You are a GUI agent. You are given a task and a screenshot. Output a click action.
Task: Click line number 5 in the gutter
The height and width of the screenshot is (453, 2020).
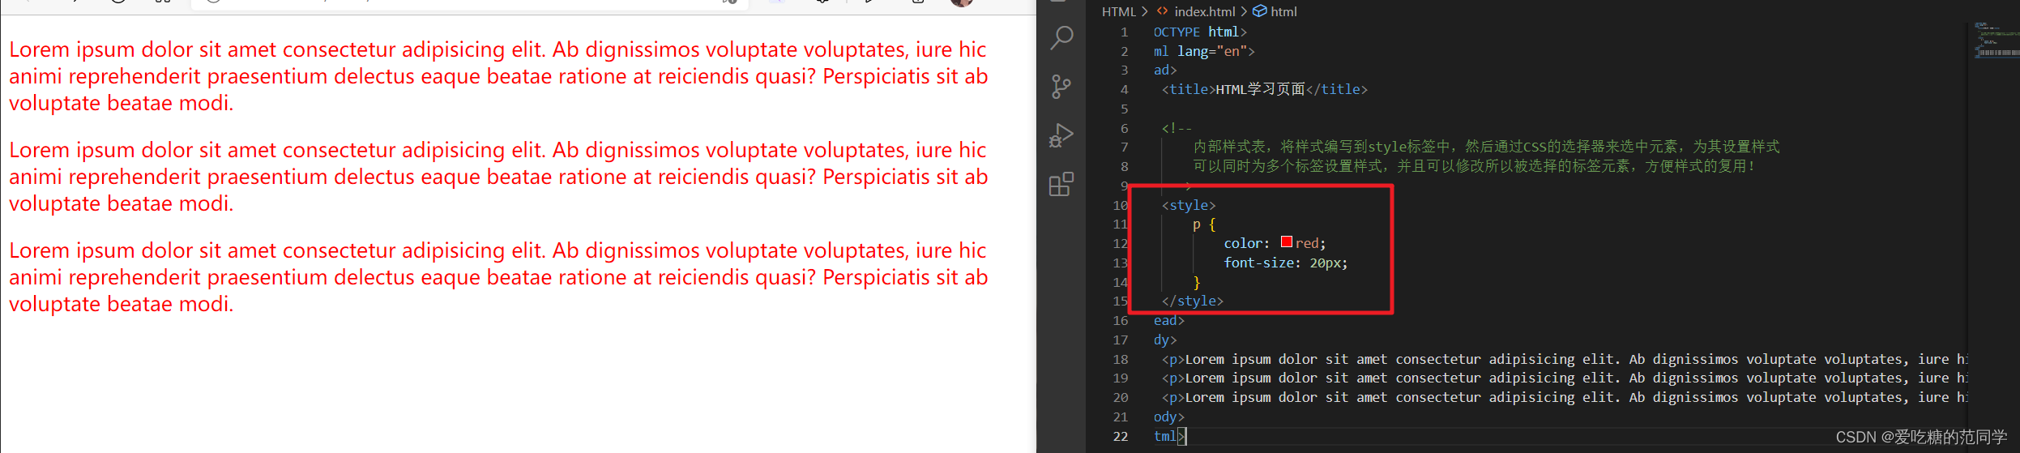[1124, 109]
